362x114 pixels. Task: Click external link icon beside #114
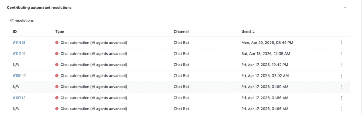[24, 43]
